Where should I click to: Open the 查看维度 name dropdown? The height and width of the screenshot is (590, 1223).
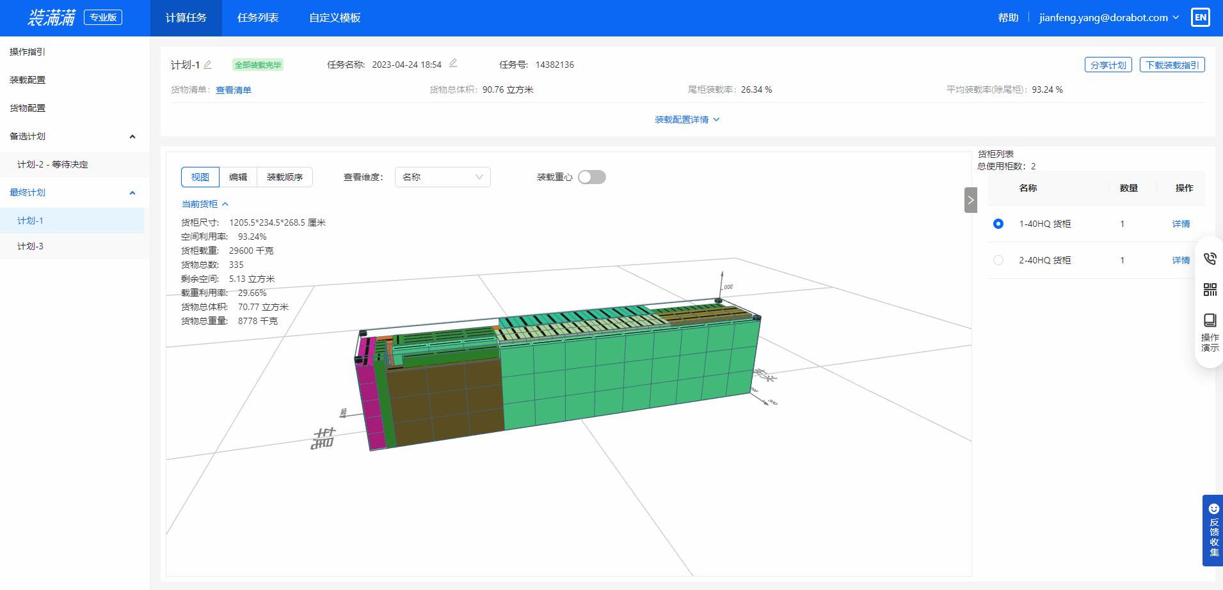442,177
